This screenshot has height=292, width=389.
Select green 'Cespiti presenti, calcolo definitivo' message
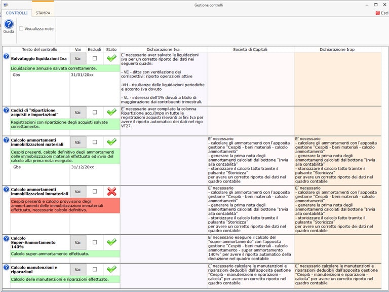click(x=65, y=157)
